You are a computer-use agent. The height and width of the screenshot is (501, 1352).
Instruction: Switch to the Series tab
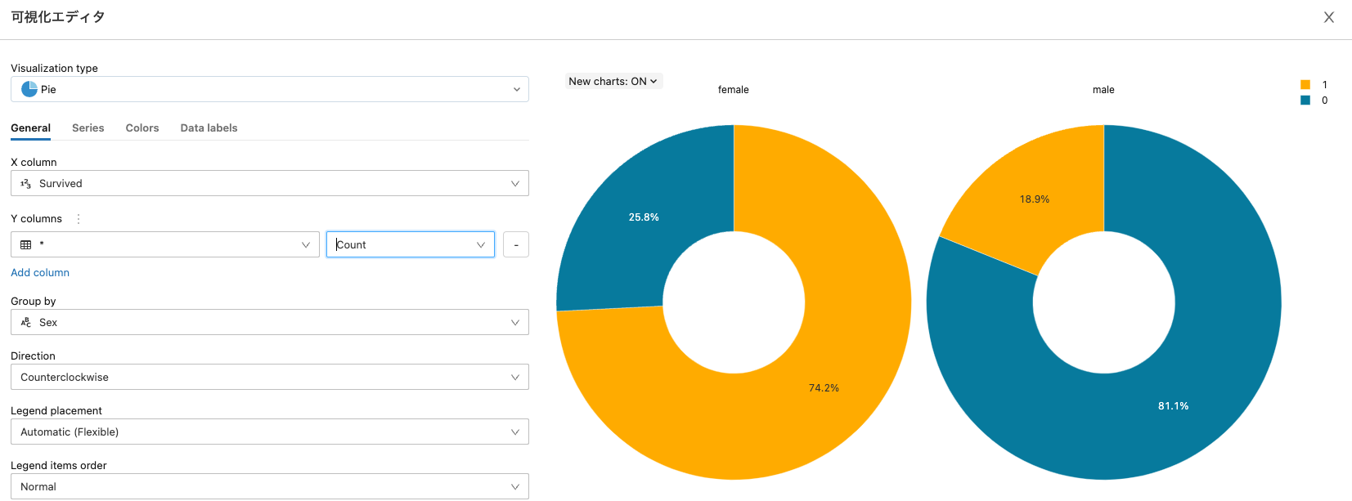pos(88,128)
